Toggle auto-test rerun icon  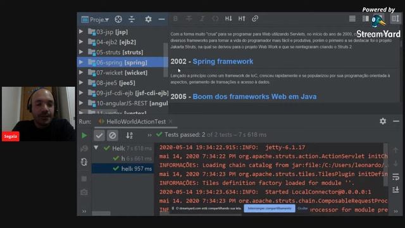click(84, 162)
